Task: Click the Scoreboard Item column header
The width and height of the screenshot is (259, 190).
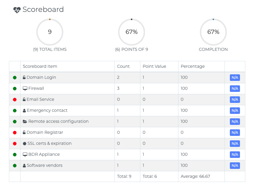Action: tap(40, 66)
